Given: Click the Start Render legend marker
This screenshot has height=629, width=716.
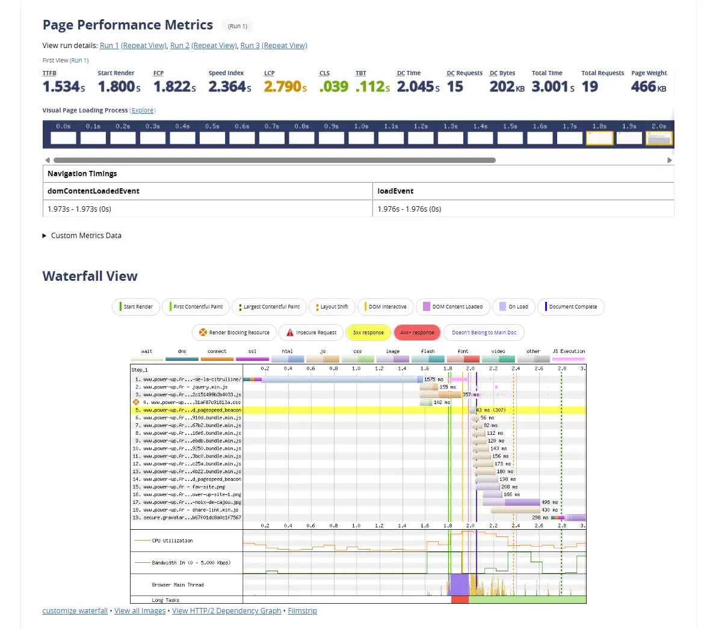Looking at the screenshot, I should [x=120, y=307].
